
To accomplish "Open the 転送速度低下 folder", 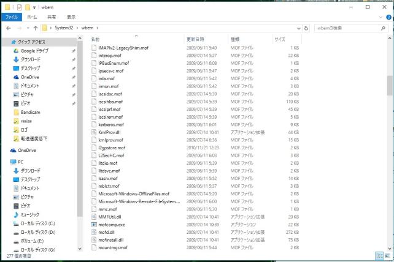I will pyautogui.click(x=34, y=138).
